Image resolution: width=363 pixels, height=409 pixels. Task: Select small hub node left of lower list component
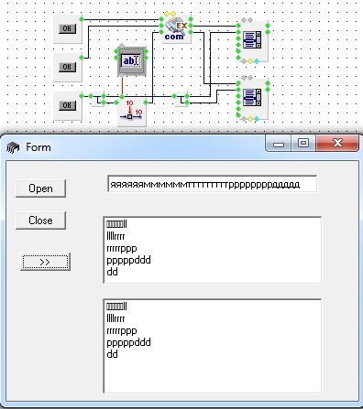(181, 99)
